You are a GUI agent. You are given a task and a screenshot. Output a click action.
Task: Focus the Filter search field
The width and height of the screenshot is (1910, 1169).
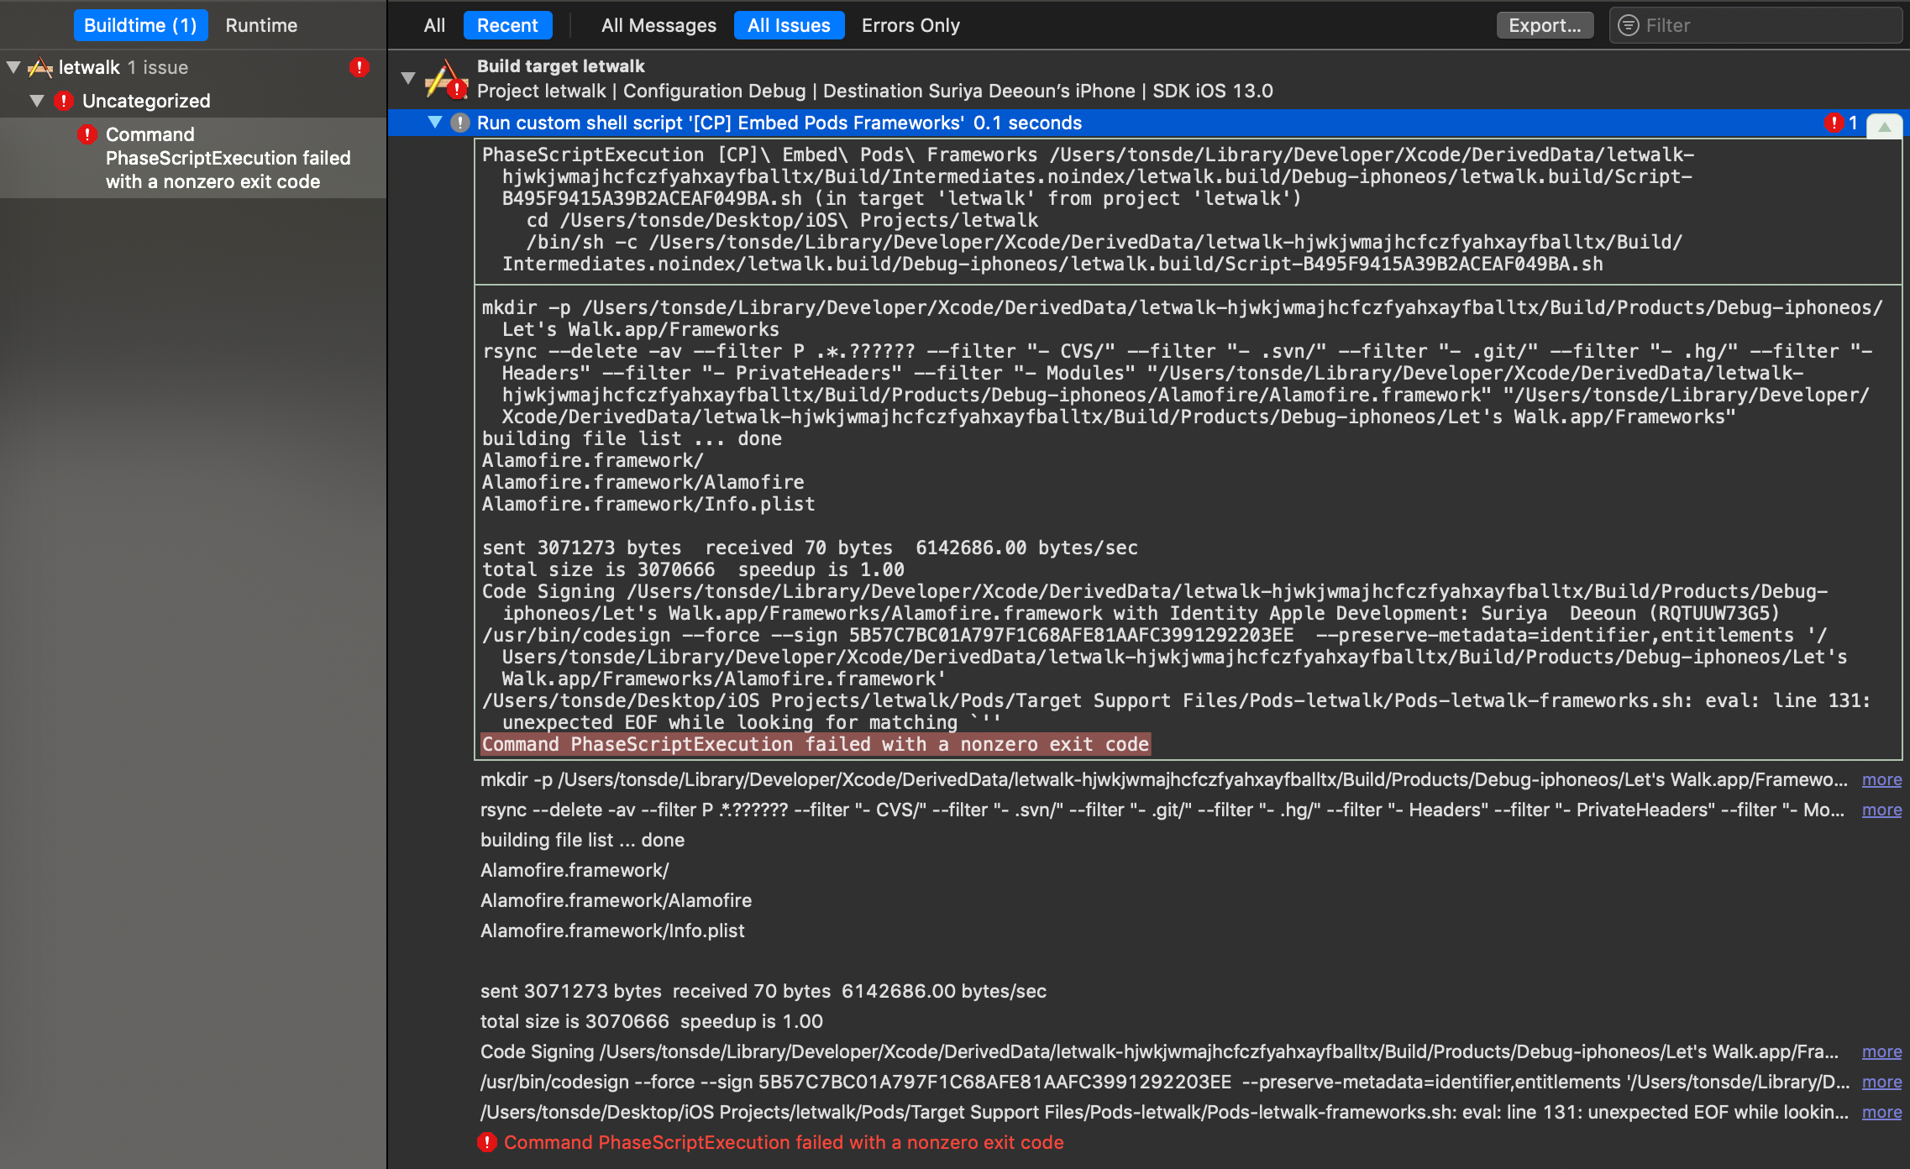click(x=1755, y=25)
